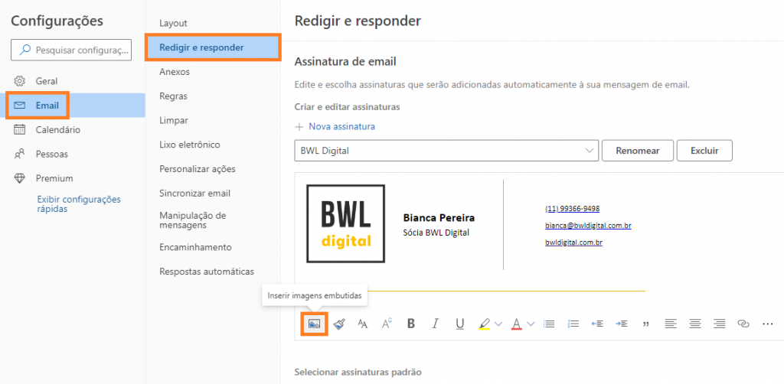Apply the red font color
Screen dimensions: 784x384
click(x=517, y=324)
